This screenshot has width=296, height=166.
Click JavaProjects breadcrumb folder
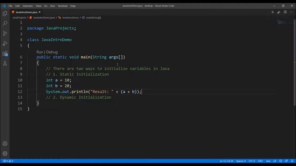[x=19, y=18]
